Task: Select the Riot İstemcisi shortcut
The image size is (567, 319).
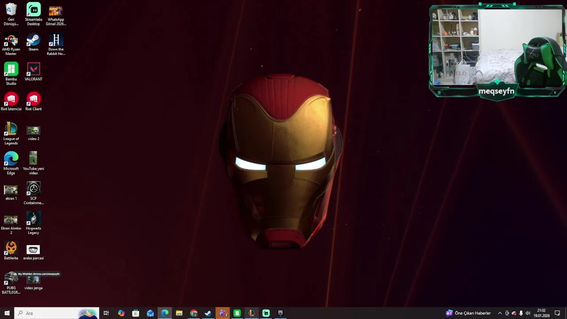Action: 11,102
